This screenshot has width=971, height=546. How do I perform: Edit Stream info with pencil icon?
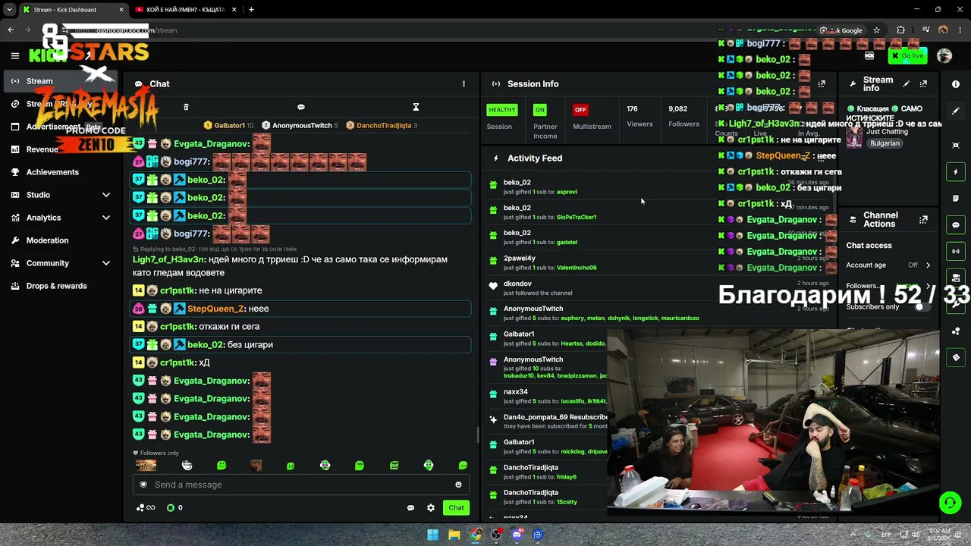906,84
